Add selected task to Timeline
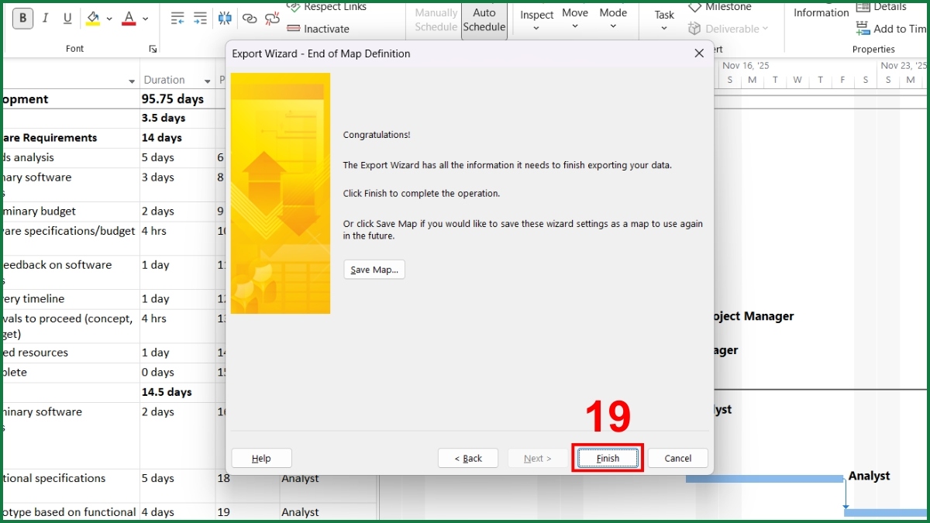Image resolution: width=930 pixels, height=523 pixels. click(x=891, y=29)
